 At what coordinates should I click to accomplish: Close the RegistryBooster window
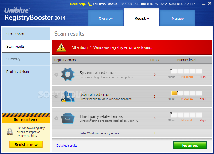210,3
